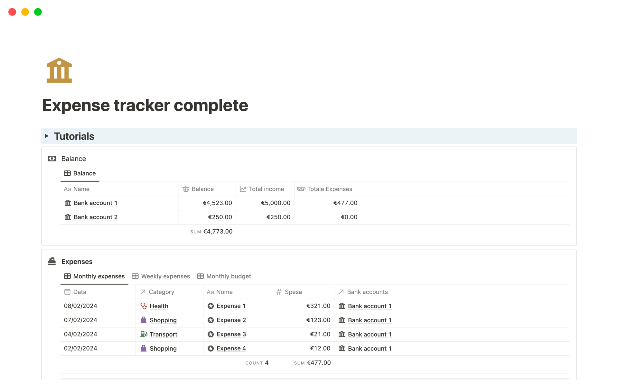Click the star icon for Expense 1
The height and width of the screenshot is (386, 618).
(211, 306)
